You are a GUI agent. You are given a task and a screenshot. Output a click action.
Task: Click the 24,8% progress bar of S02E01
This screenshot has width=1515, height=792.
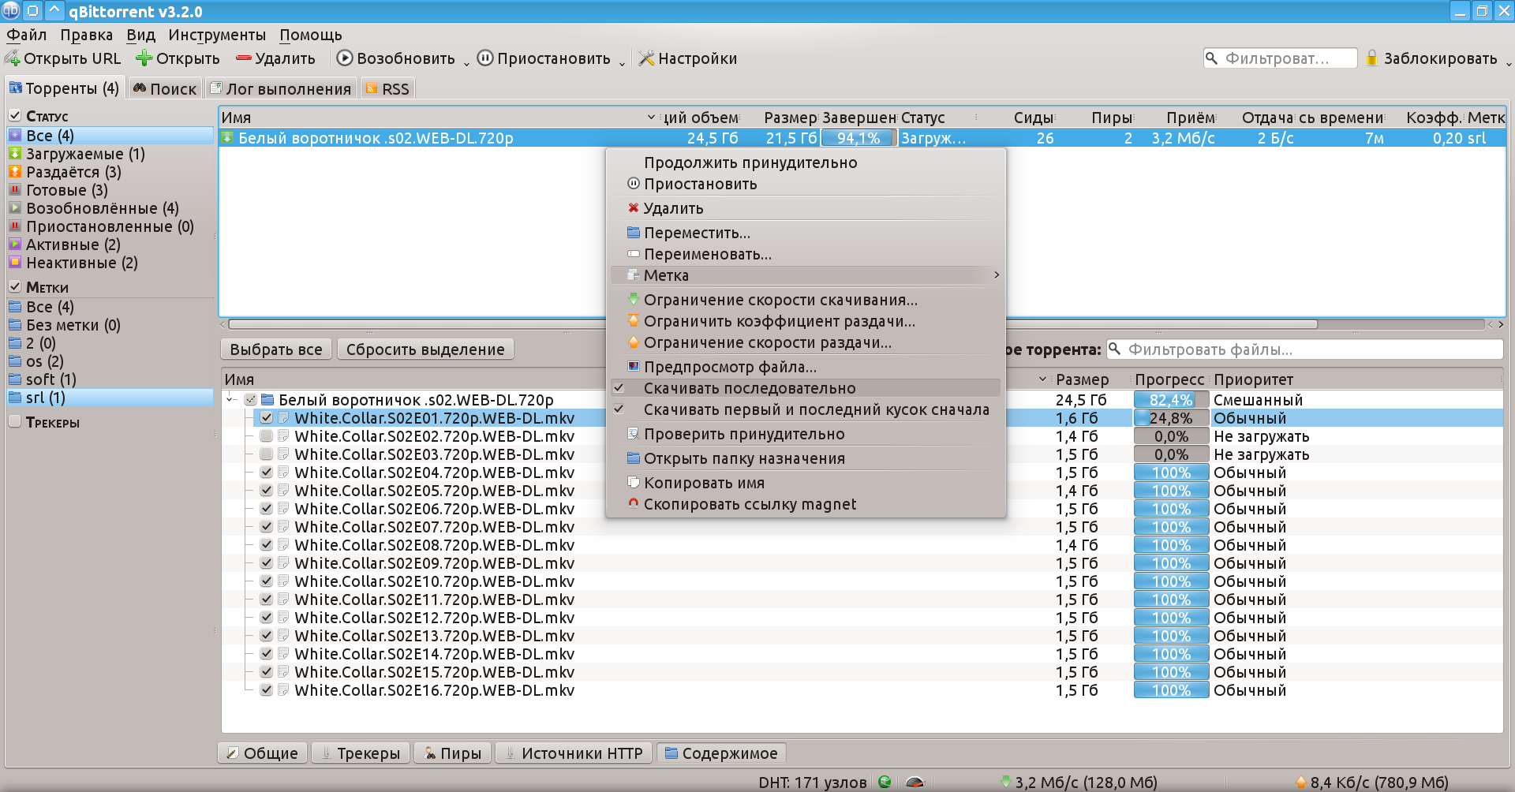coord(1171,418)
